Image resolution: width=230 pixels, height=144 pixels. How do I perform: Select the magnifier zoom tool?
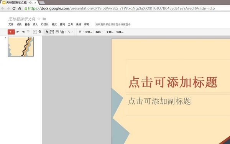[x=40, y=32]
